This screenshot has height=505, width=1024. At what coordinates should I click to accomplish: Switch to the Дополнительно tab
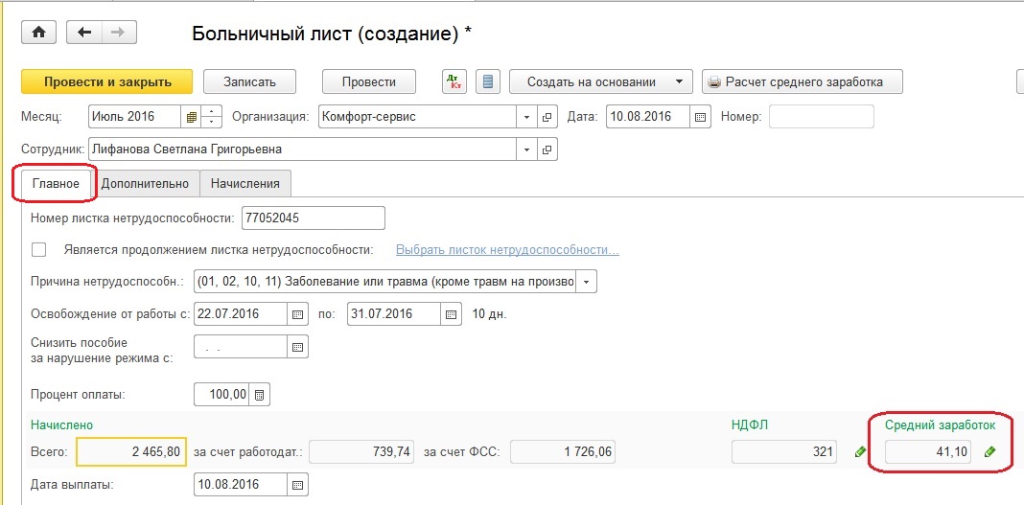[x=145, y=183]
